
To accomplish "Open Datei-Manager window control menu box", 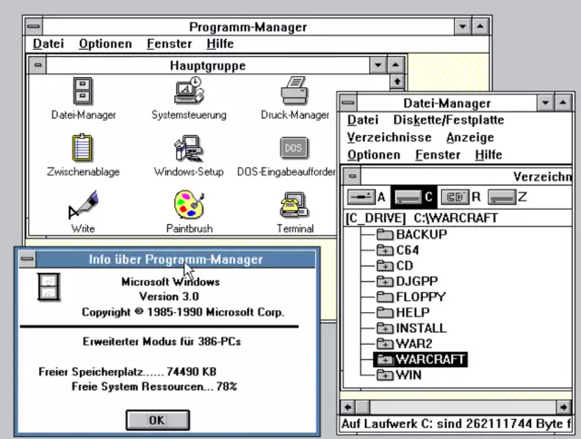I will tap(349, 102).
